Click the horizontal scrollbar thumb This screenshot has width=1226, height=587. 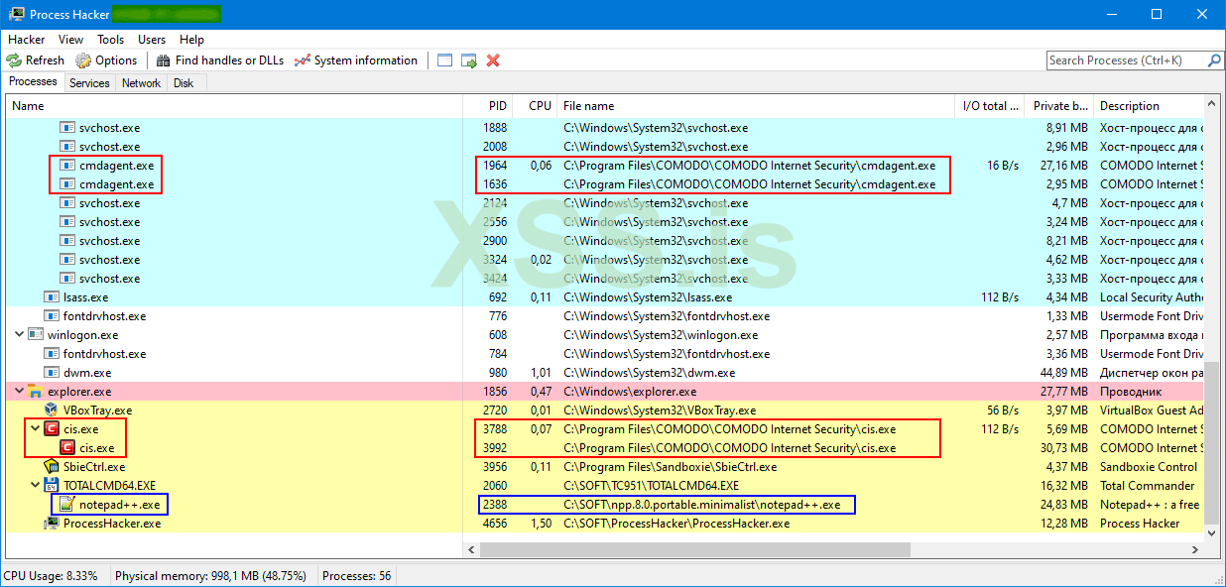[687, 549]
